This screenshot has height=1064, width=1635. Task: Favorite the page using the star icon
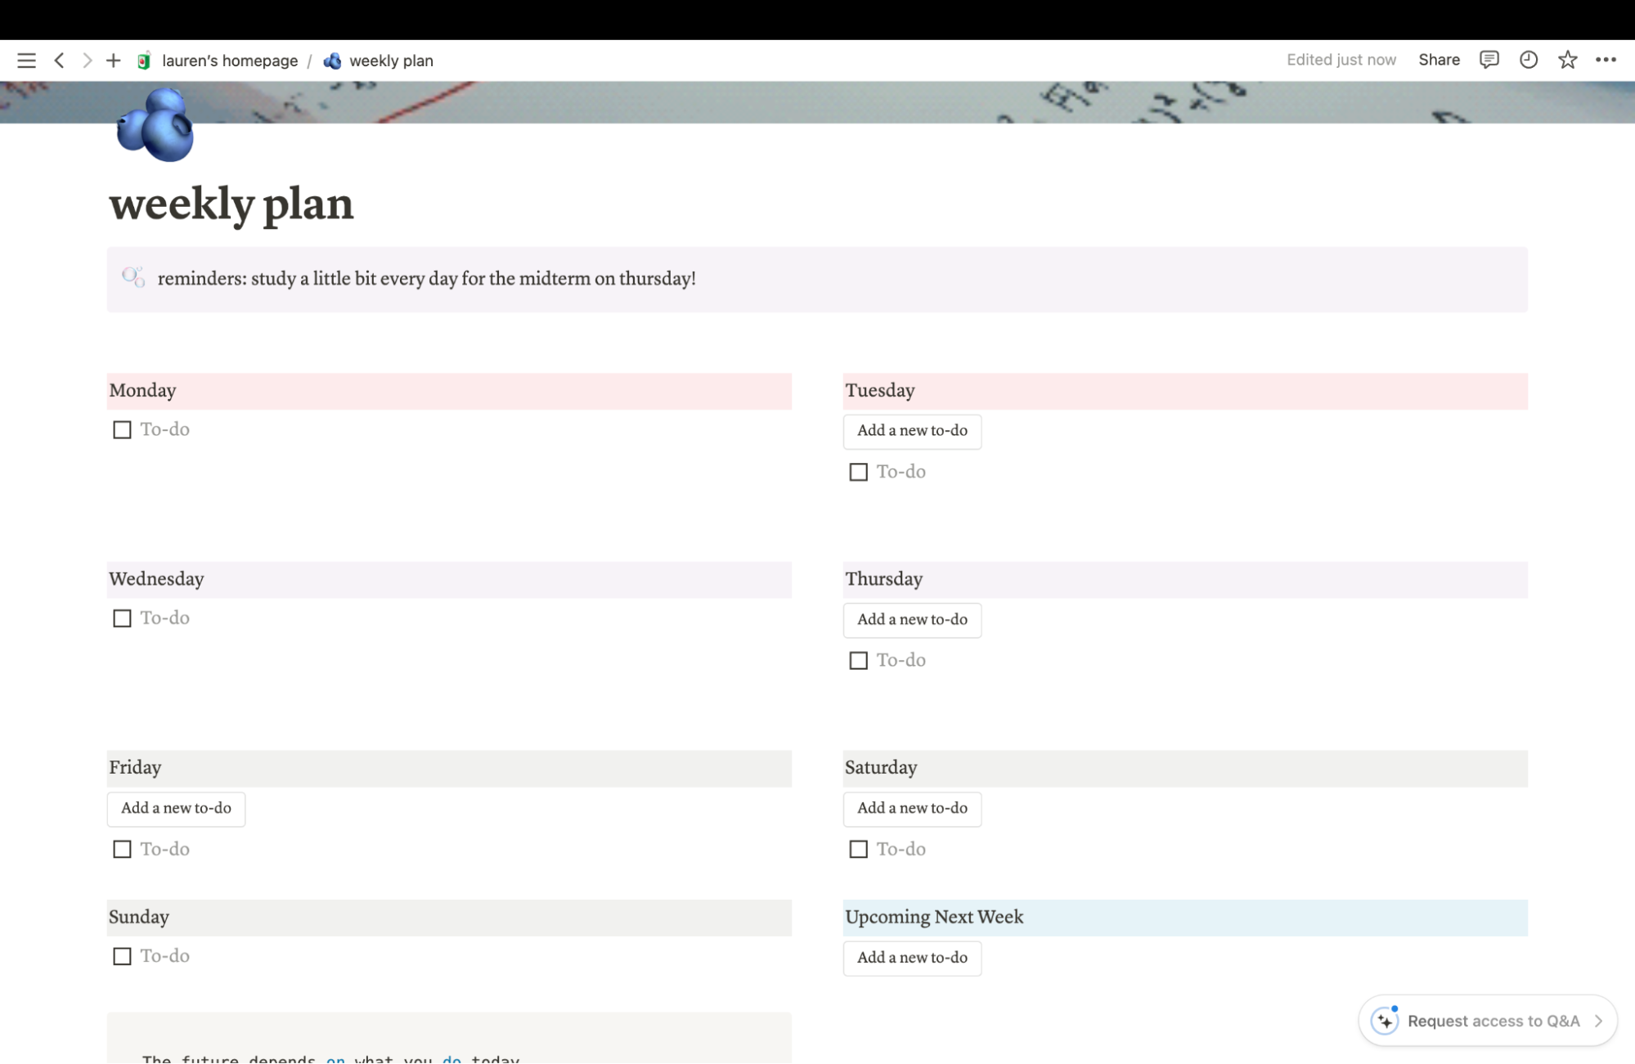pos(1567,60)
